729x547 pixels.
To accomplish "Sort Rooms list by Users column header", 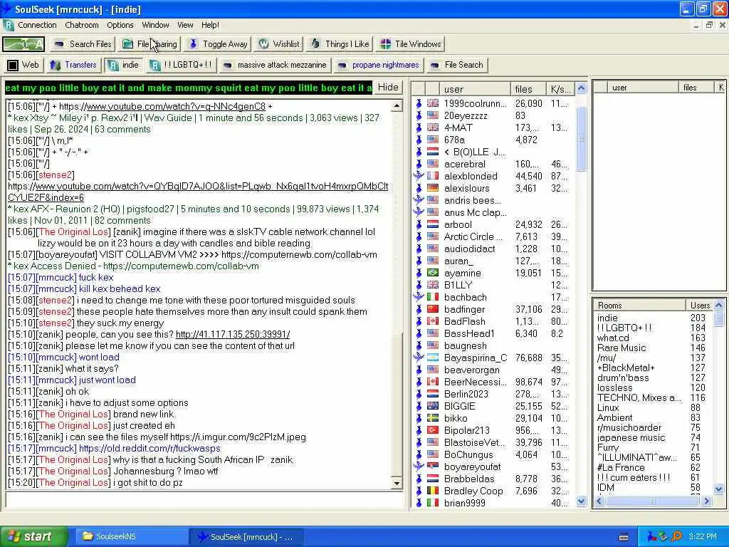I will point(699,305).
